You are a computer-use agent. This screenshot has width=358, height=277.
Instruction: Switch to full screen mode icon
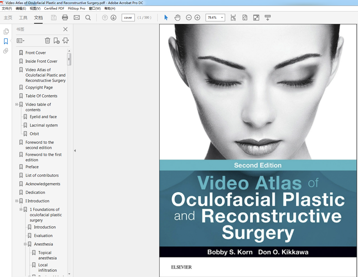(x=256, y=18)
